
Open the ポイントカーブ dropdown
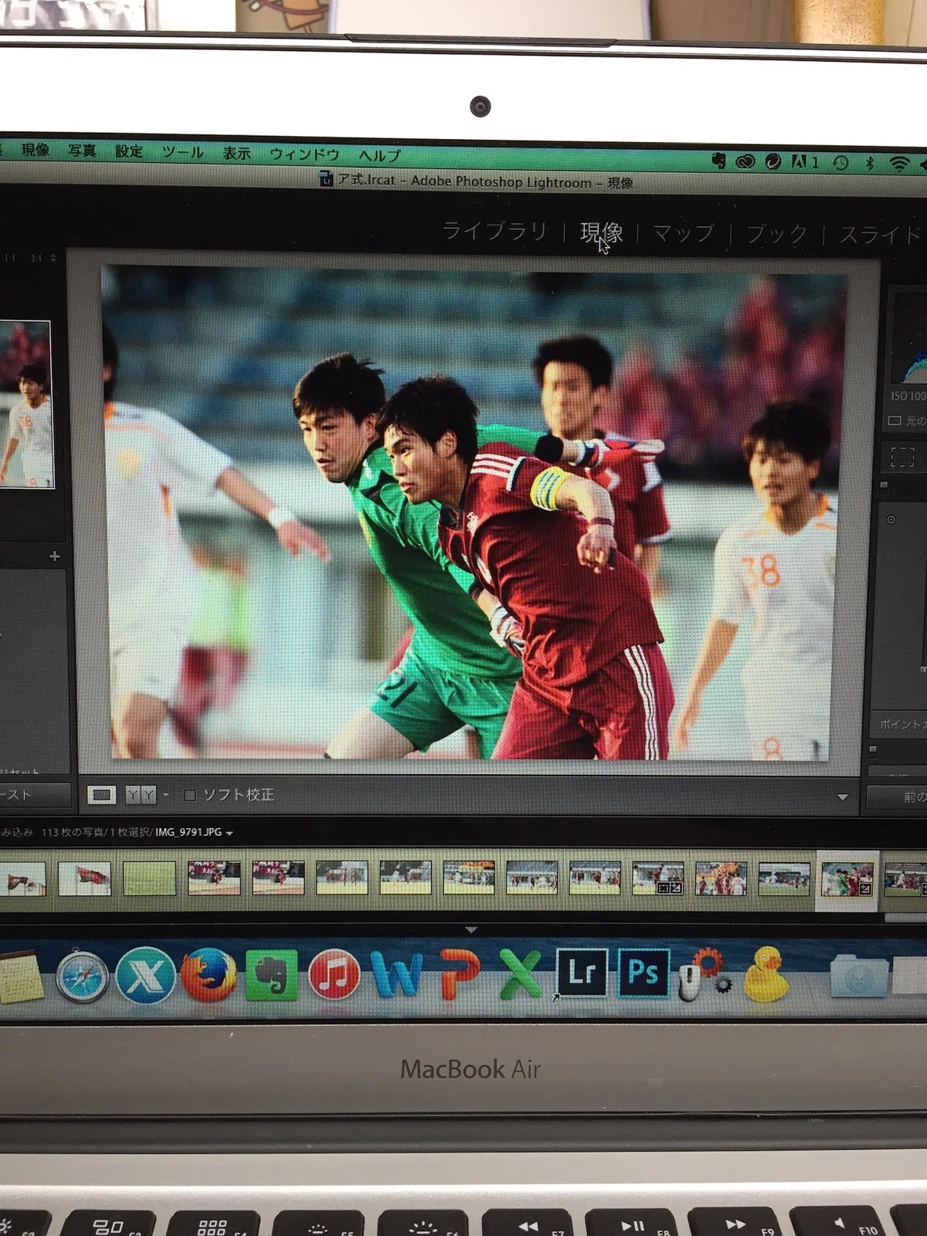tap(902, 723)
